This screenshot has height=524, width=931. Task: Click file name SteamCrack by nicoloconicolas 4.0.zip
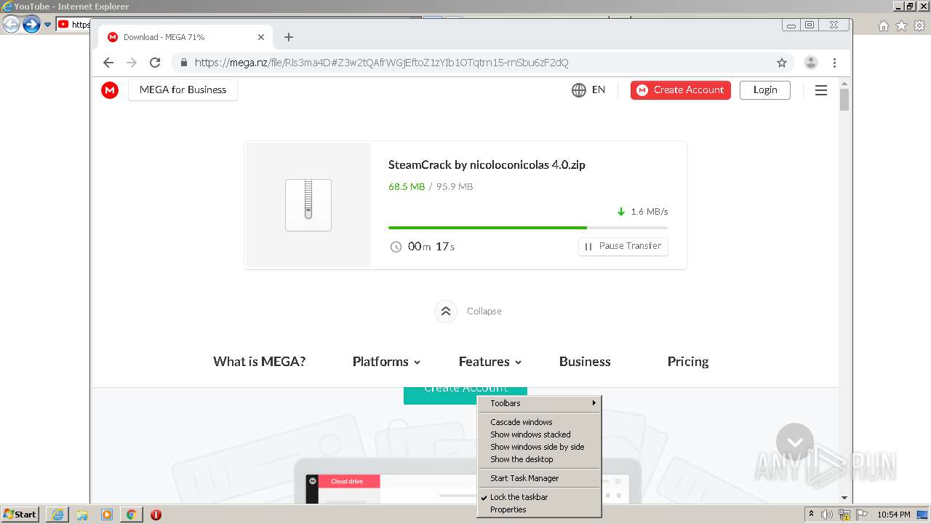pos(487,165)
